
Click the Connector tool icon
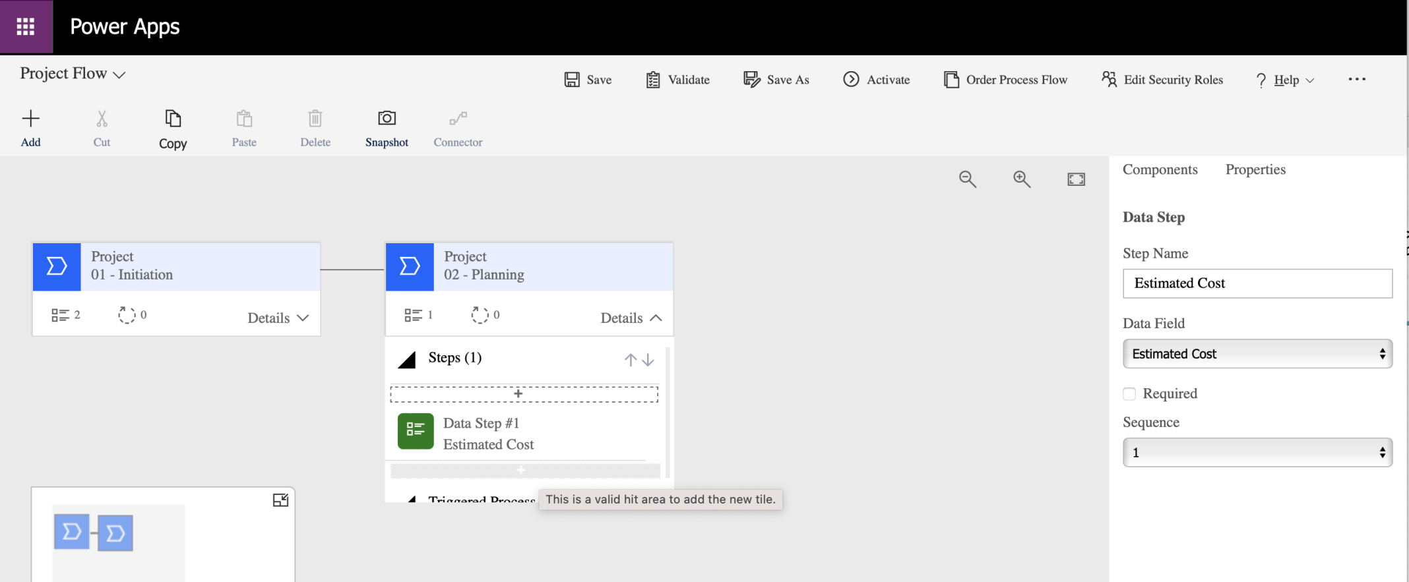pos(458,119)
